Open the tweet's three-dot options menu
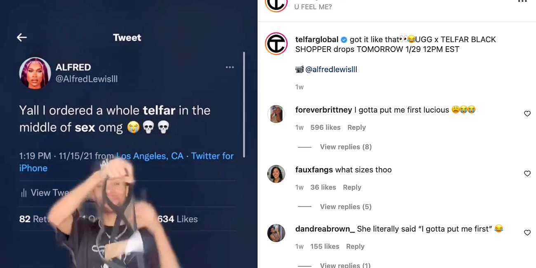 pos(230,68)
